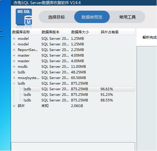Screen dimensions: 157x151
Task: Click the 碎片占有率 column header
Action: coord(117,32)
